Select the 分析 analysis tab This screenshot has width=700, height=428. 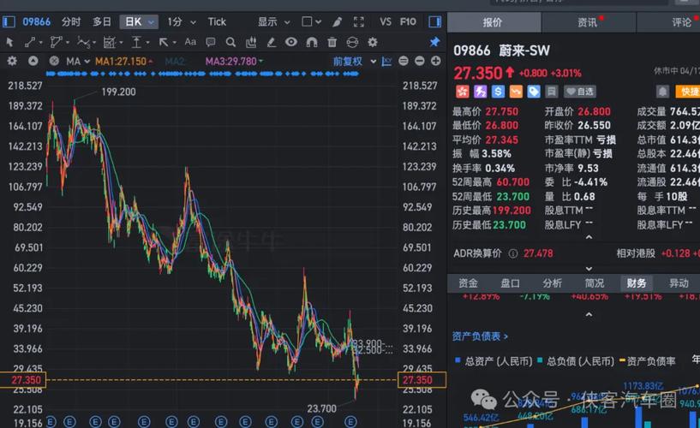[553, 283]
